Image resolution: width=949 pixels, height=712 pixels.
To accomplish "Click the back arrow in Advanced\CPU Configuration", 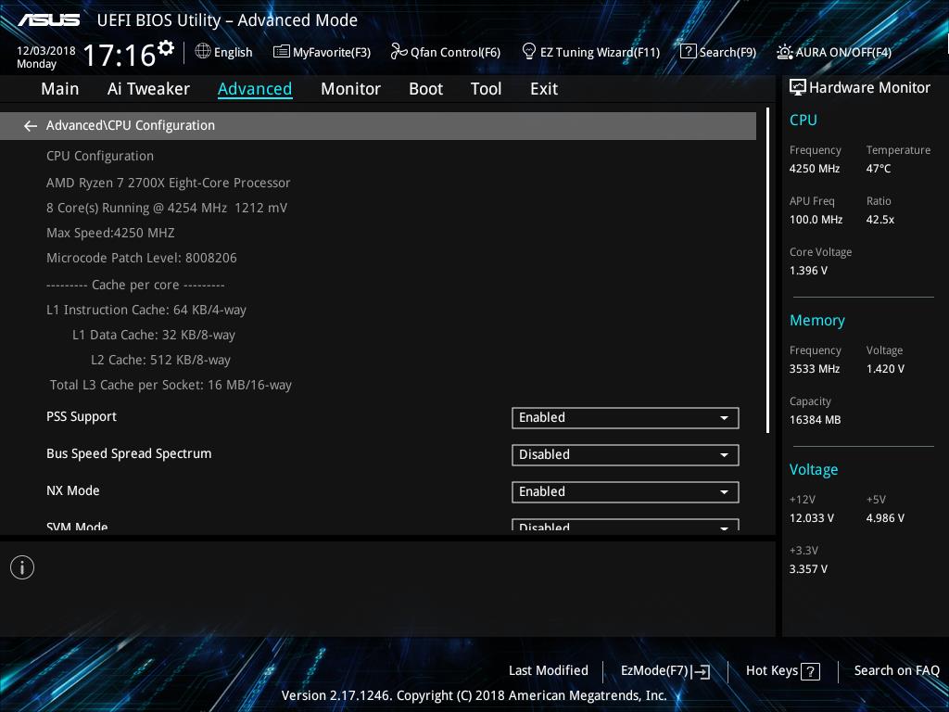I will (30, 126).
